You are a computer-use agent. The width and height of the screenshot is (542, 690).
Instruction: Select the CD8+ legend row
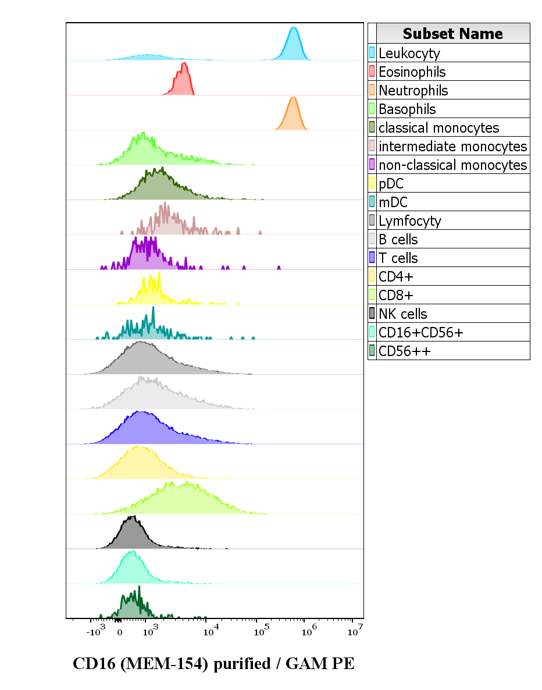[x=395, y=295]
